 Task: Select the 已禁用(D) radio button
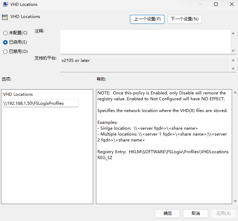pos(5,52)
